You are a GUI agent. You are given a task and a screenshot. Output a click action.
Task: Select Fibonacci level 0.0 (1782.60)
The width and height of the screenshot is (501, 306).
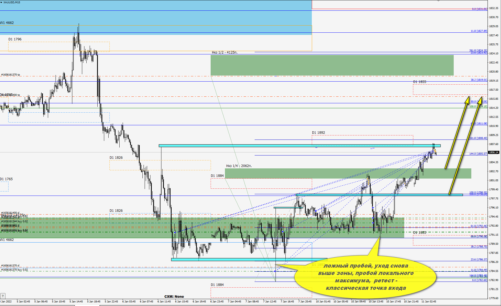[x=480, y=280]
